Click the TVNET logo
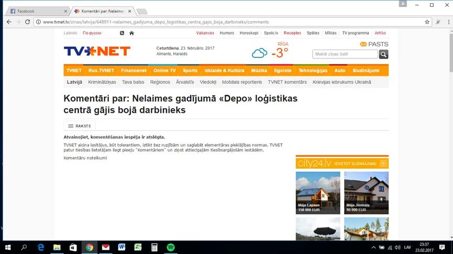This screenshot has height=254, width=453. click(97, 51)
